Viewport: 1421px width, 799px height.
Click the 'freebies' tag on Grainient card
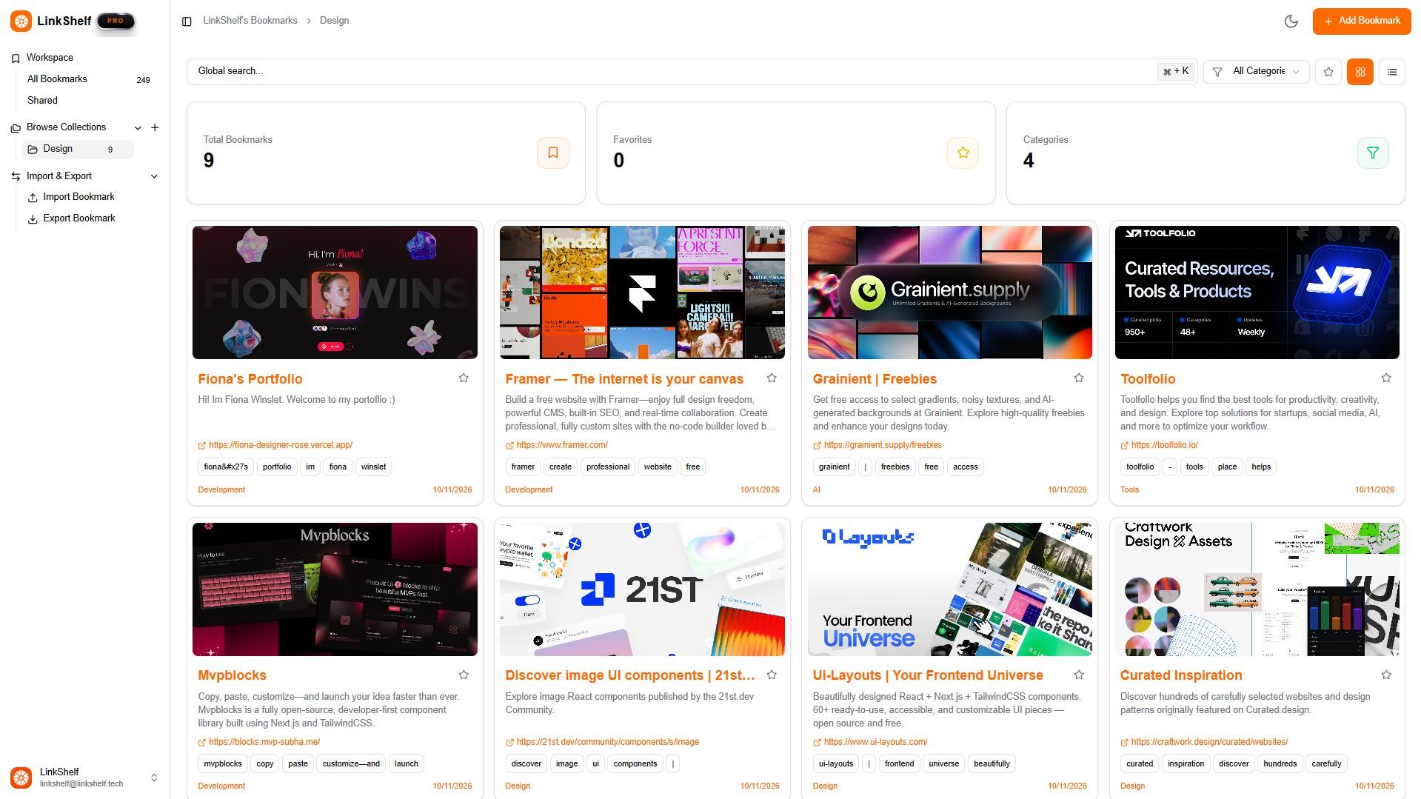[895, 467]
